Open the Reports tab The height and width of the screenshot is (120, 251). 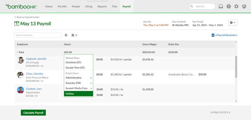[102, 7]
